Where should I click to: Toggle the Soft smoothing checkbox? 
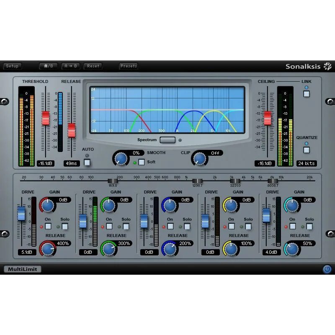pos(142,162)
